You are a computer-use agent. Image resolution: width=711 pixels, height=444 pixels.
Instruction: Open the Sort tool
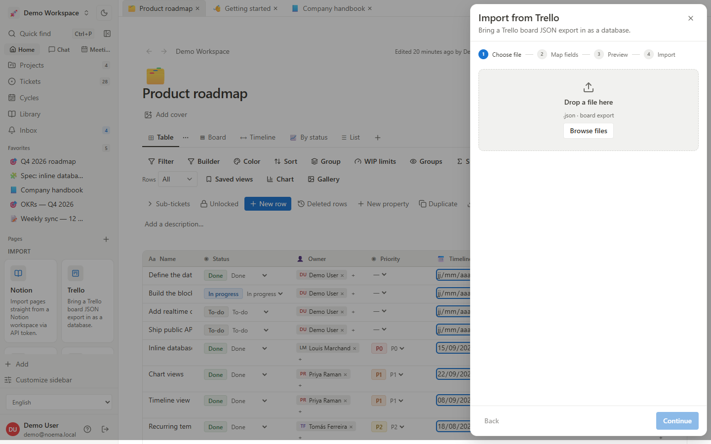point(286,161)
